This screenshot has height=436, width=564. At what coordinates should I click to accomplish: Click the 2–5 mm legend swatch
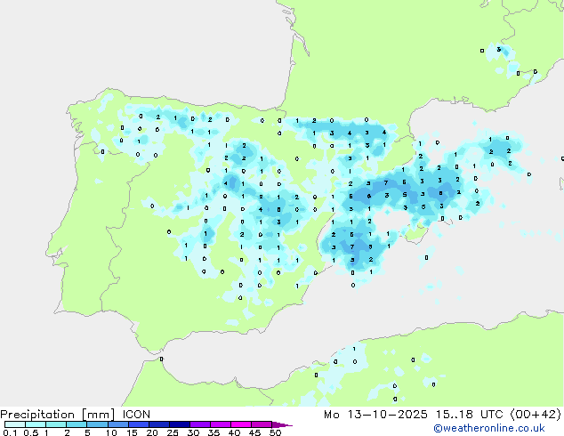pos(77,424)
